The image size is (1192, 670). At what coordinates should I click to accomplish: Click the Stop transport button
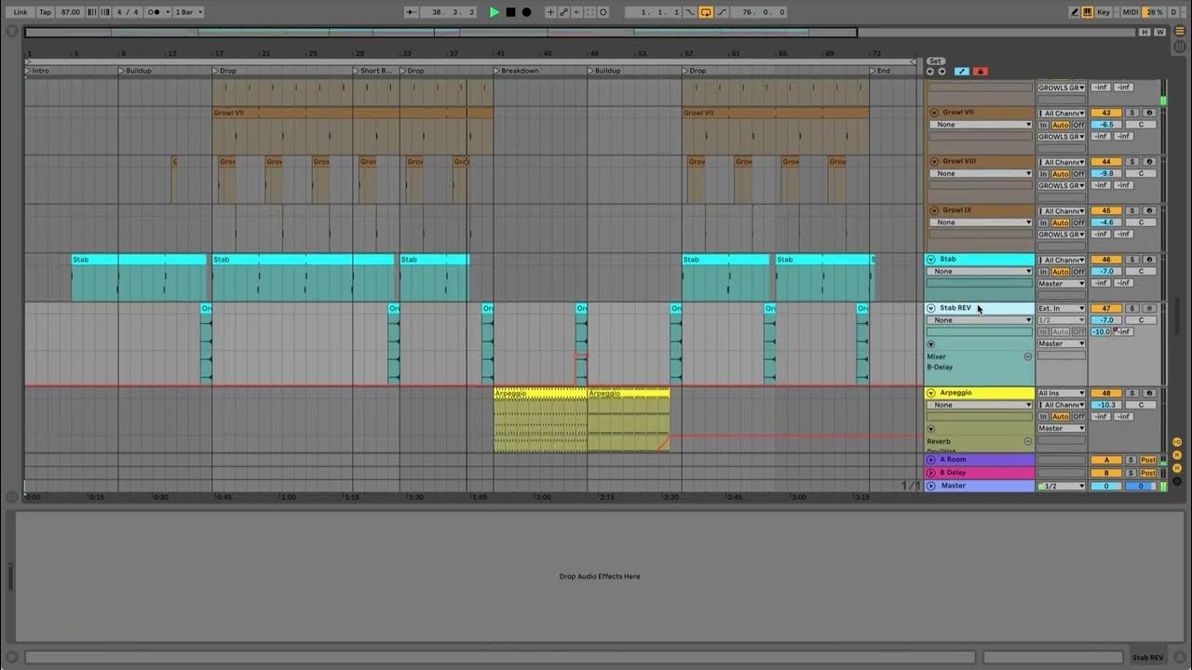click(510, 12)
